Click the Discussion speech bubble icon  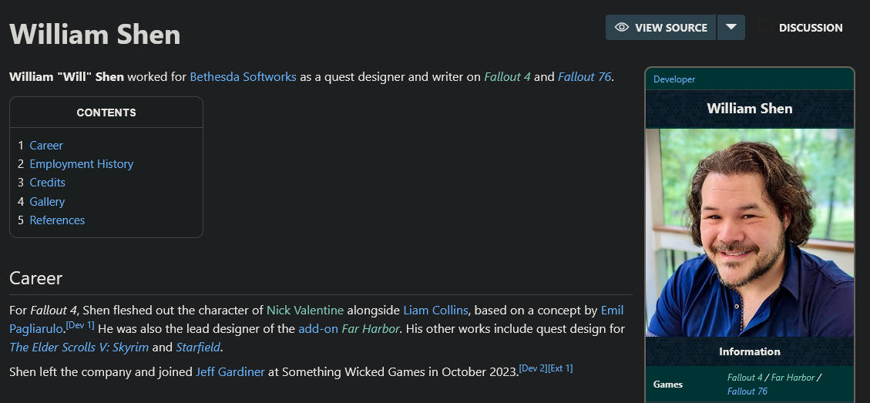point(765,27)
